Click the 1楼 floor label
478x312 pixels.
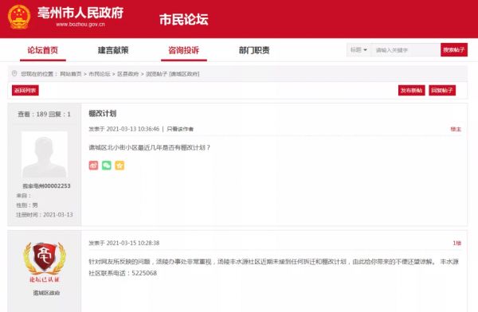coord(457,243)
